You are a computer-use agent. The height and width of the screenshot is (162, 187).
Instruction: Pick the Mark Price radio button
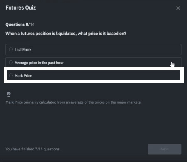tap(11, 75)
